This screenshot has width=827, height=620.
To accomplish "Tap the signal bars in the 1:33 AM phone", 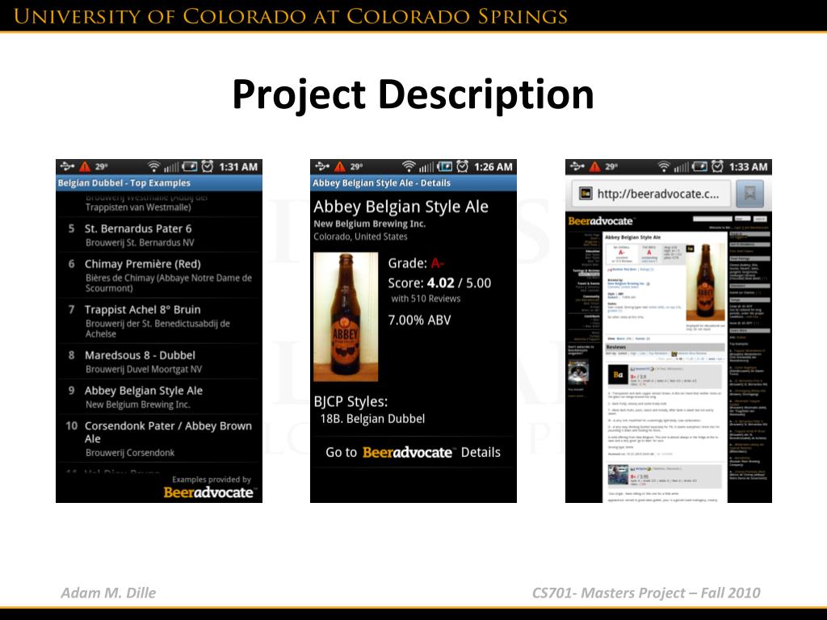I will (x=682, y=167).
